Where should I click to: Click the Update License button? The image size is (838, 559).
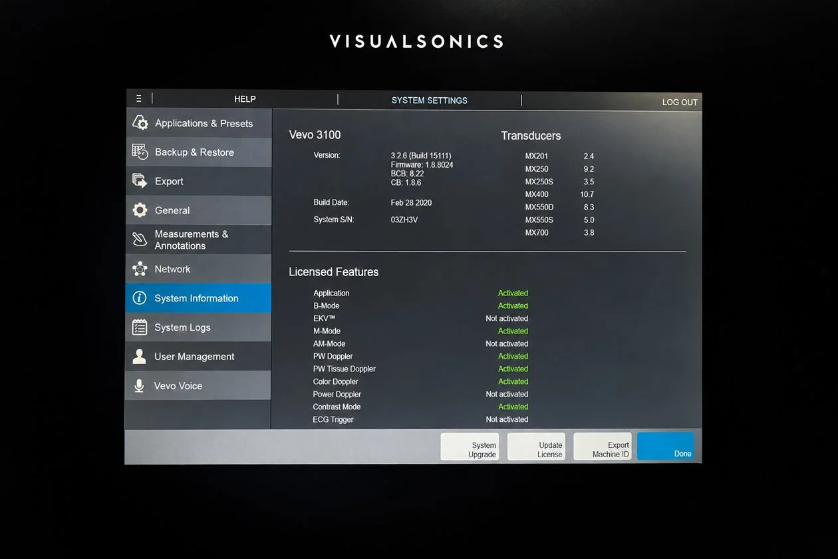(x=536, y=447)
